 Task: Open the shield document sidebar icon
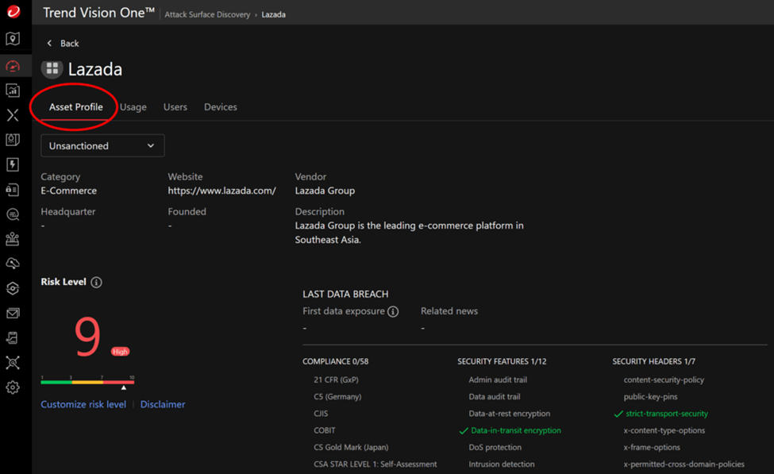(13, 140)
